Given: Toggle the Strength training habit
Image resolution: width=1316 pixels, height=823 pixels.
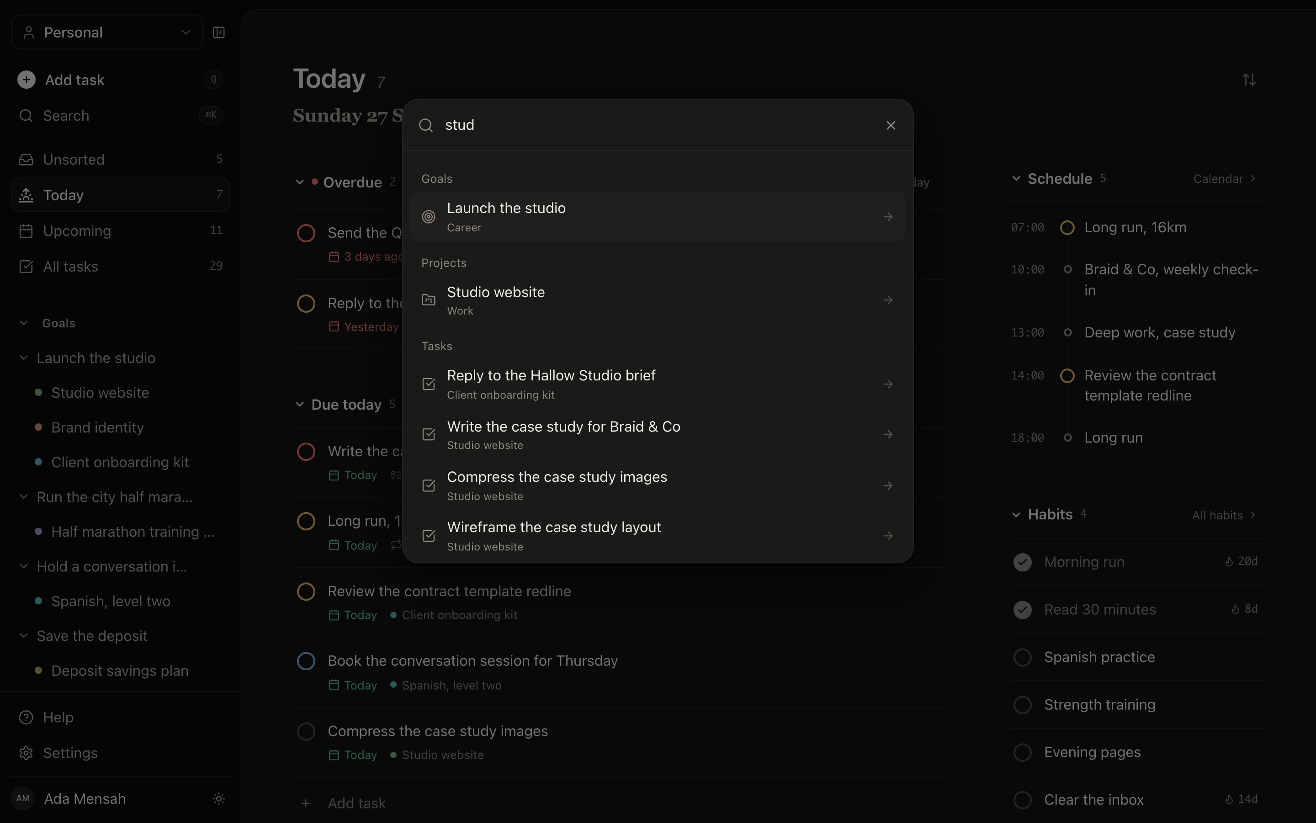Looking at the screenshot, I should pyautogui.click(x=1022, y=705).
